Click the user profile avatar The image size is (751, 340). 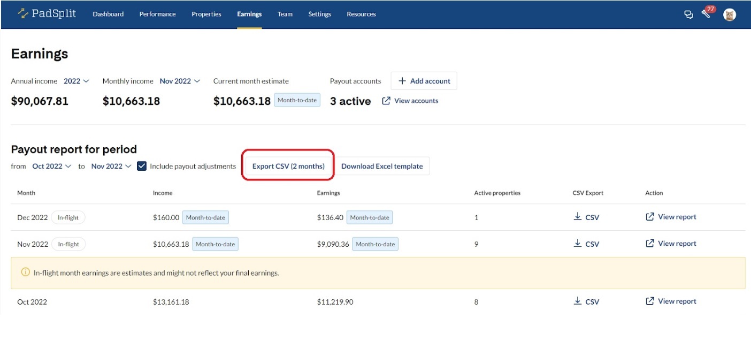coord(729,14)
